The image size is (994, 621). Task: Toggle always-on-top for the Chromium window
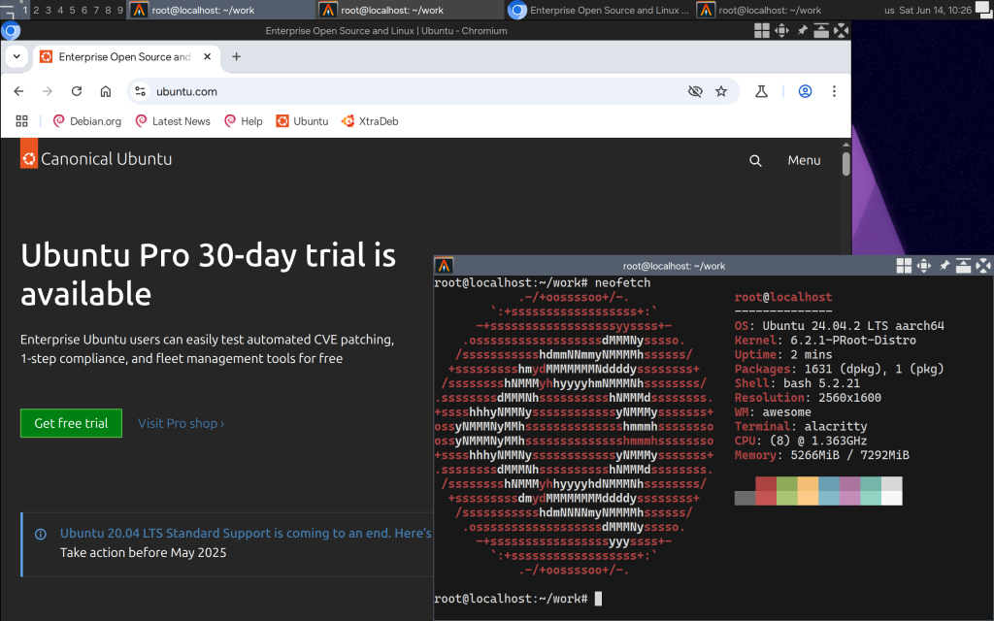click(821, 30)
